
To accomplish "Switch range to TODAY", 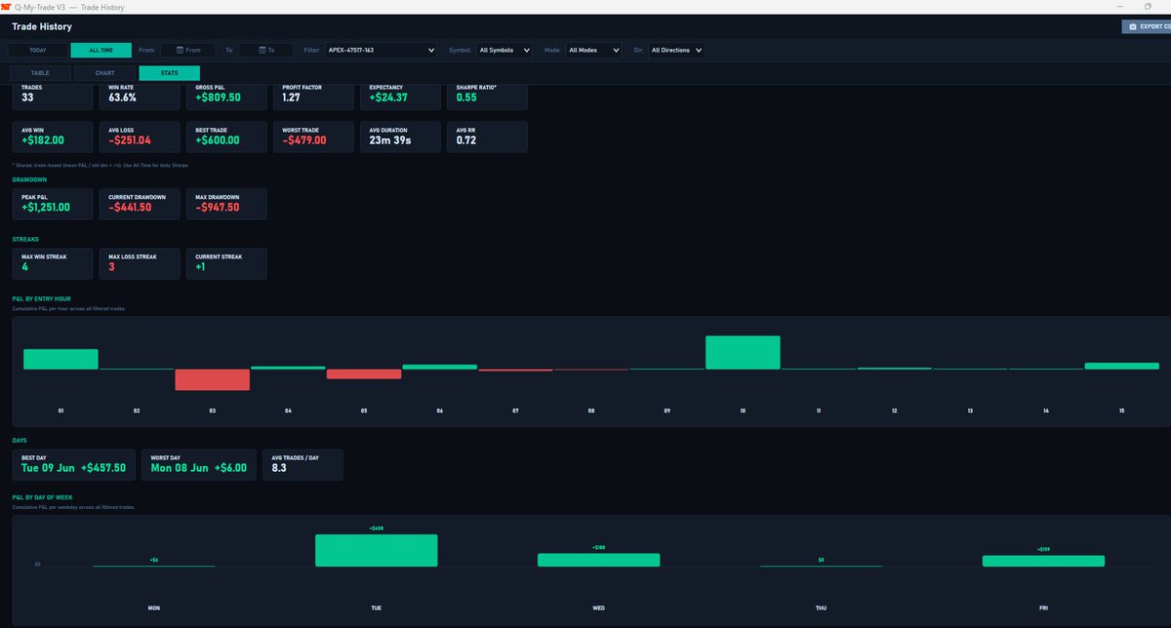I will point(38,50).
